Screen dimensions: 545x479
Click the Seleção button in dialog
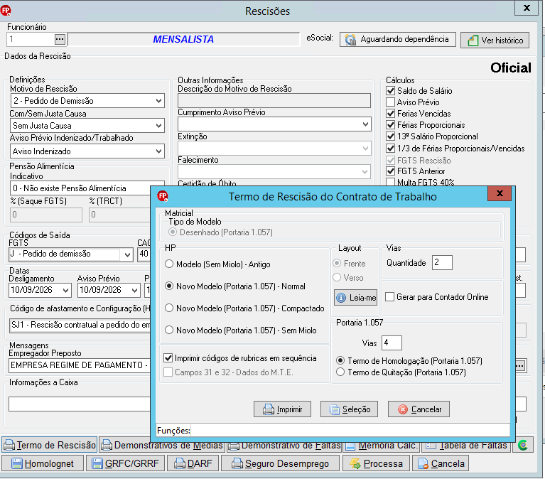[x=349, y=409]
